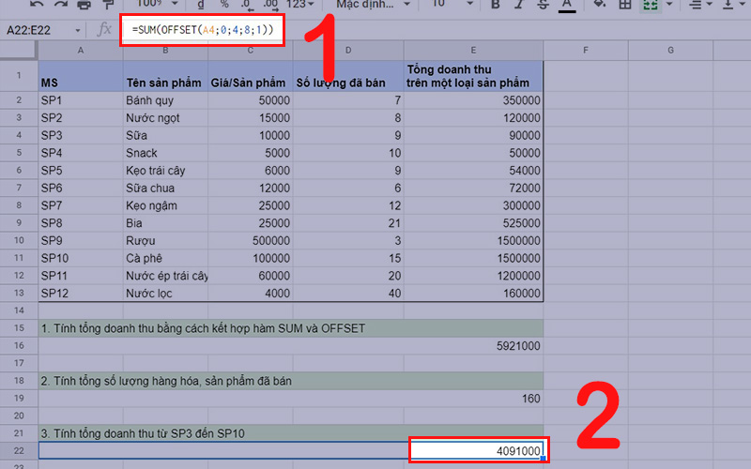Click row 15 label about SUM and OFFSET
751x469 pixels.
291,328
